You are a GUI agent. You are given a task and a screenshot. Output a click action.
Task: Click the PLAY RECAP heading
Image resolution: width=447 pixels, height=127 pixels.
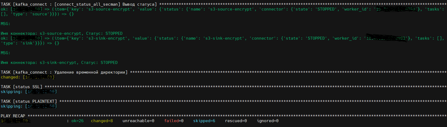[13, 116]
